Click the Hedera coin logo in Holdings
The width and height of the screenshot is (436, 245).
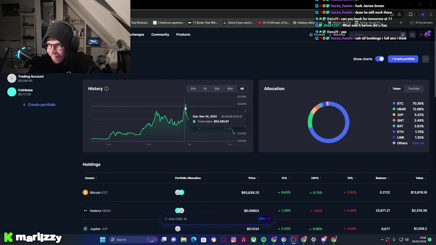[x=85, y=211]
